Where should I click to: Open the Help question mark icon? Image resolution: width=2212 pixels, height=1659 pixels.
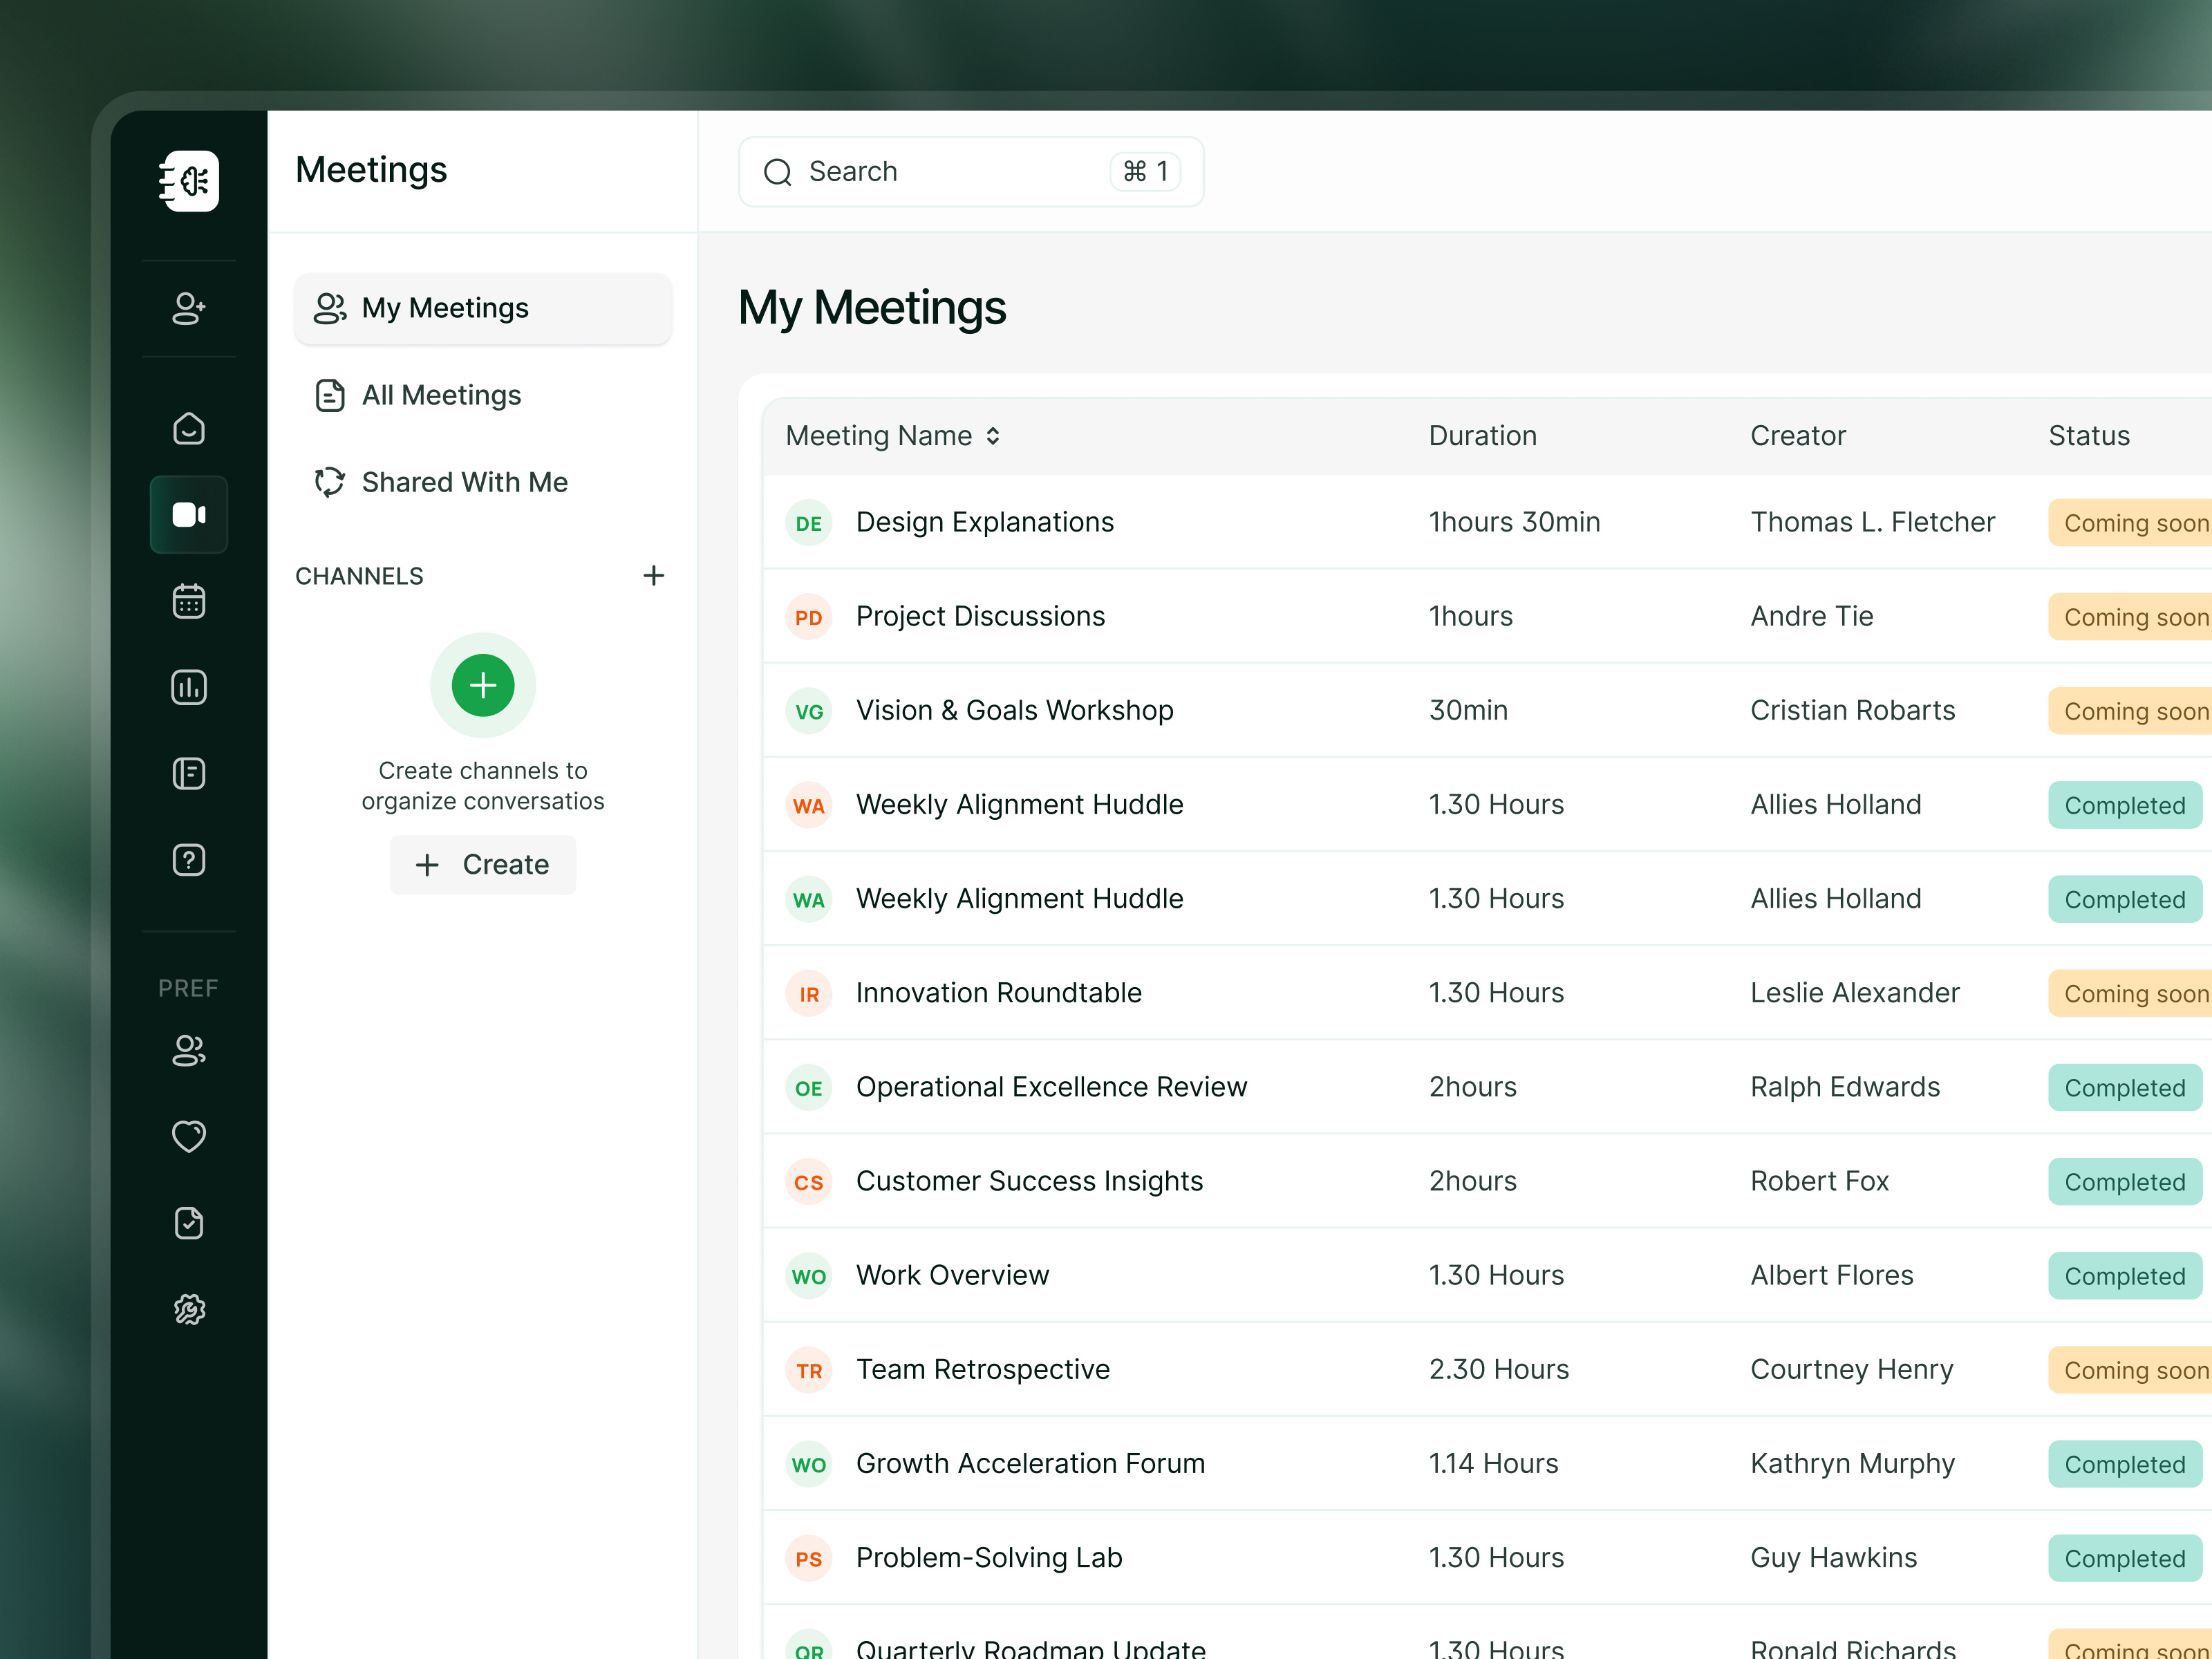(x=188, y=859)
